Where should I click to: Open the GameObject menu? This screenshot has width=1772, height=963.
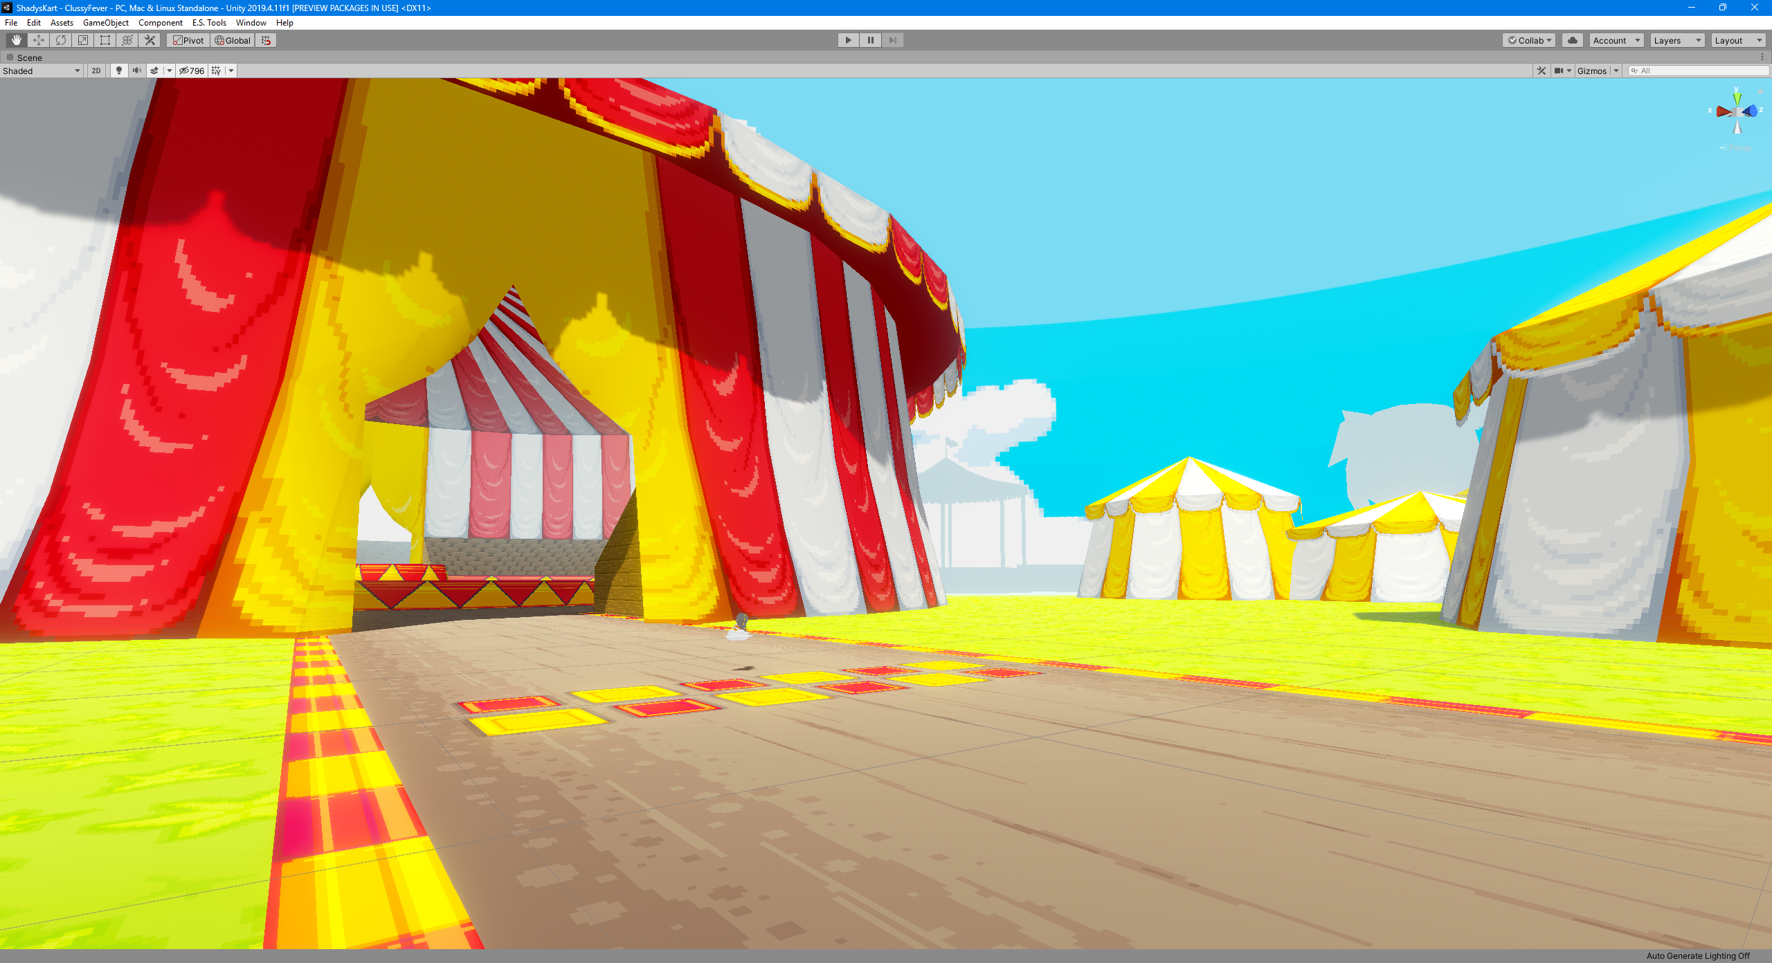[105, 23]
